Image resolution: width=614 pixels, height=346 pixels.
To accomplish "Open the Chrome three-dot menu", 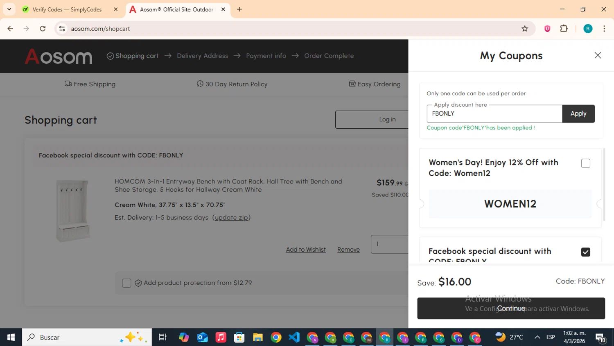I will point(604,29).
